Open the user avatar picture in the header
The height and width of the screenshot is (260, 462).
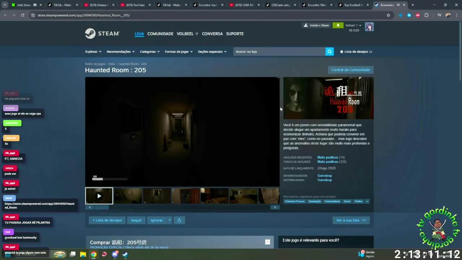click(x=369, y=27)
